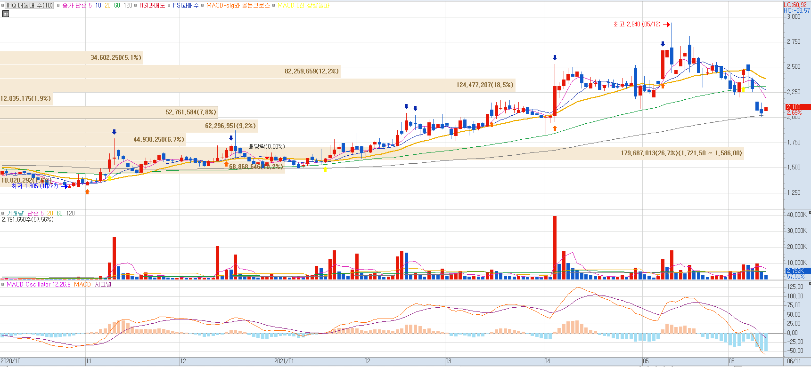Toggle square marker before RSI과매도 indicator
The height and width of the screenshot is (367, 811).
pyautogui.click(x=135, y=6)
